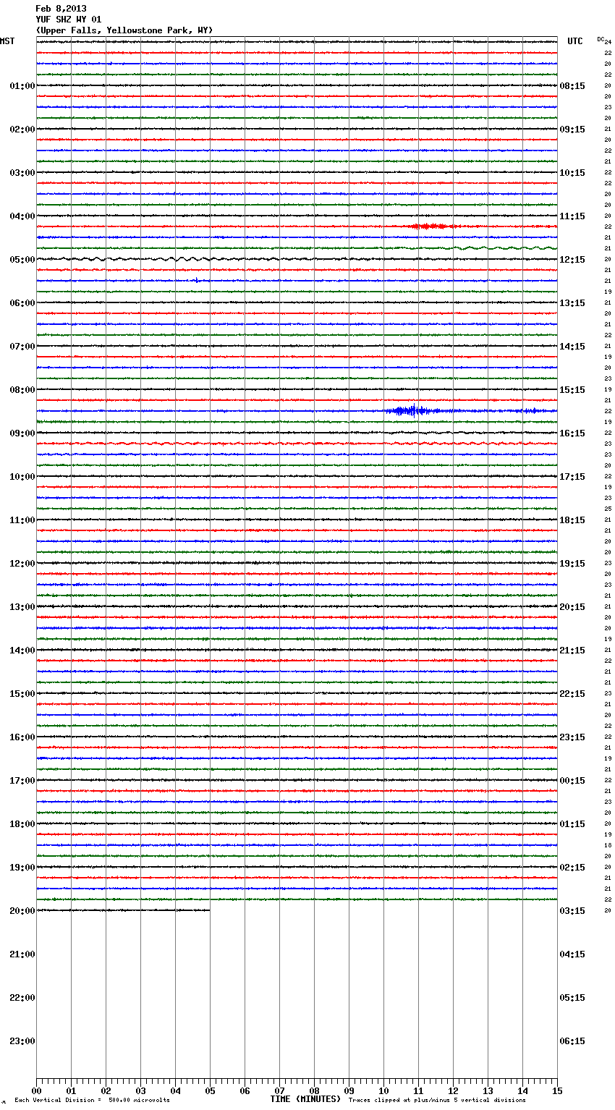Select MST time label '23:00'
The image size is (615, 1110).
click(x=22, y=1041)
